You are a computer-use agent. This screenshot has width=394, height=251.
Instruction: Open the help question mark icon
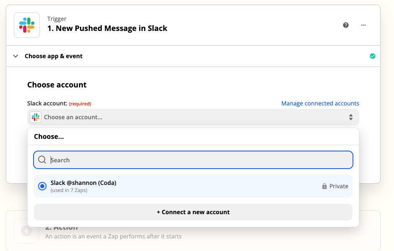tap(346, 25)
